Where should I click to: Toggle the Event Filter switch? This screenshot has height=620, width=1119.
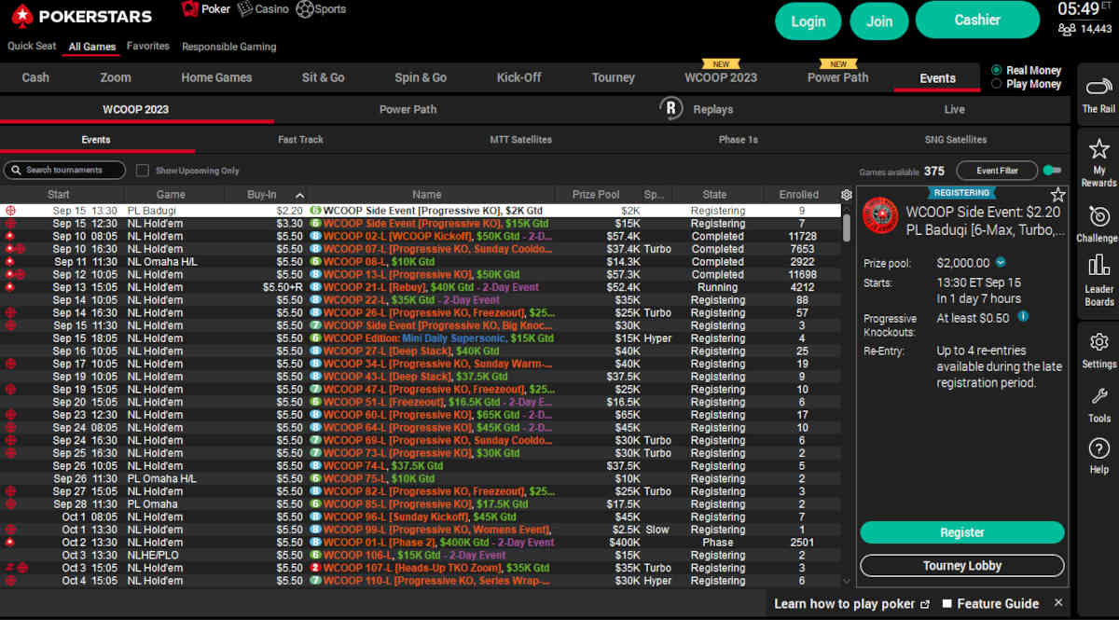1052,171
